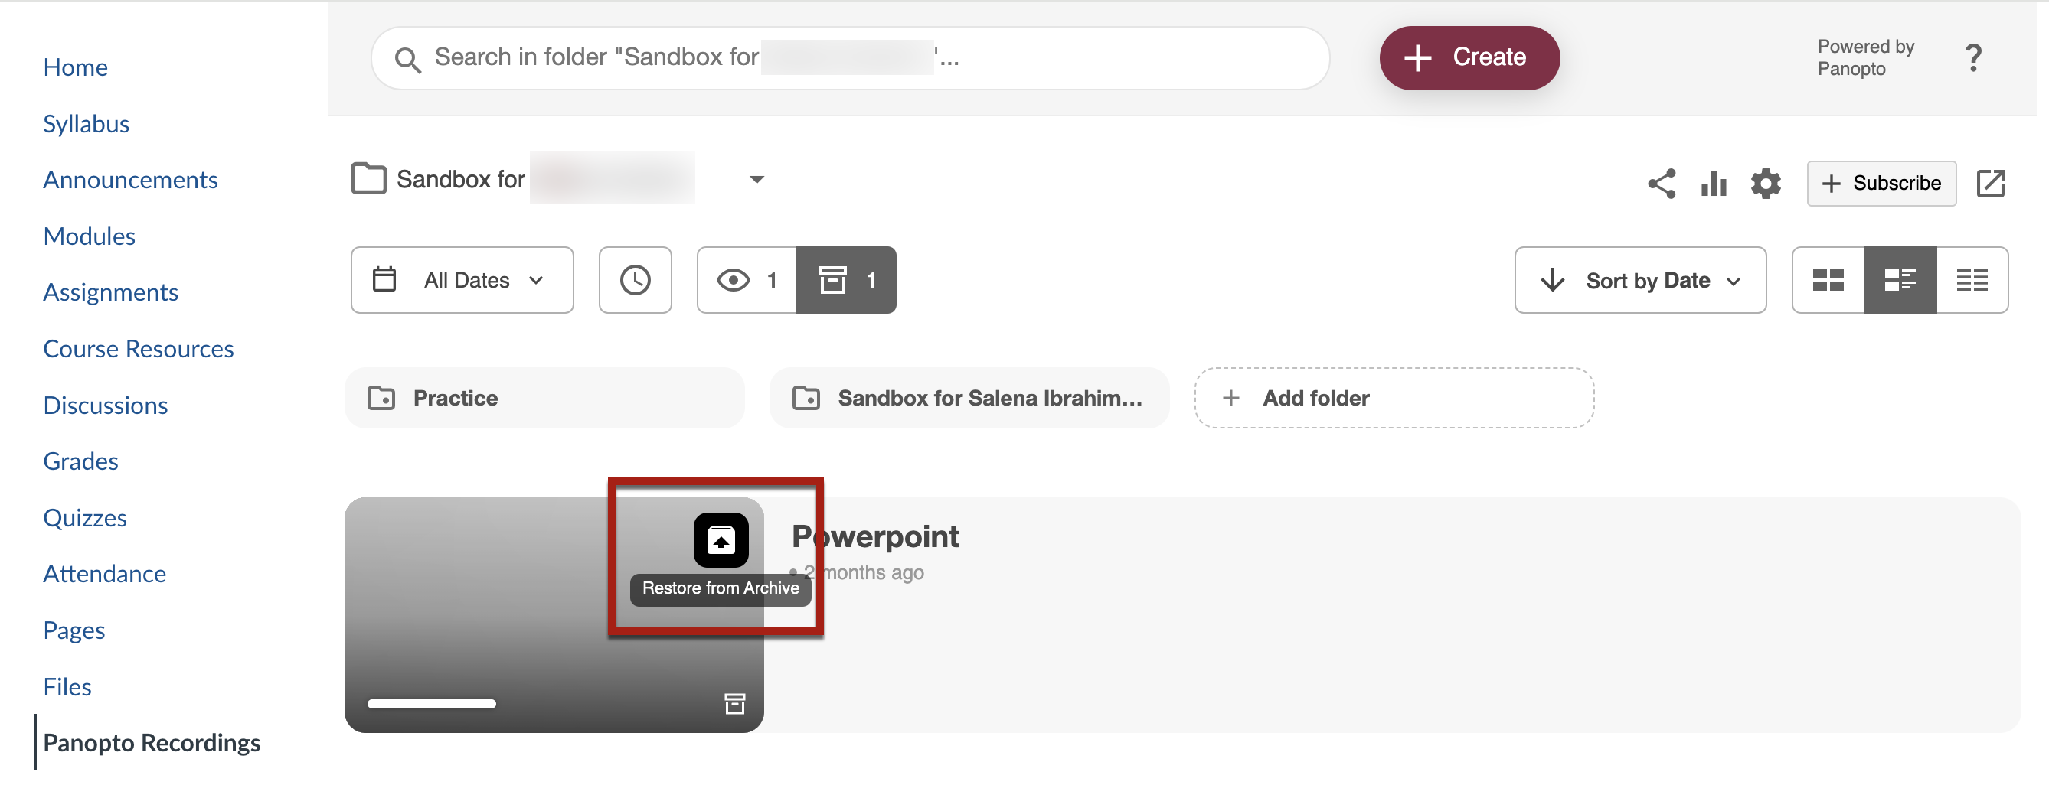Select Panopto Recordings in course navigation
This screenshot has width=2049, height=785.
pyautogui.click(x=152, y=742)
